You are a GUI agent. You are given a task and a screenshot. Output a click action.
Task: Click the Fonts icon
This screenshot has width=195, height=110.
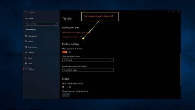[26, 58]
